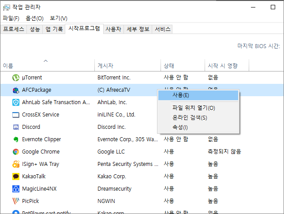Choose 사용(E) in the context menu
The height and width of the screenshot is (214, 284).
198,95
